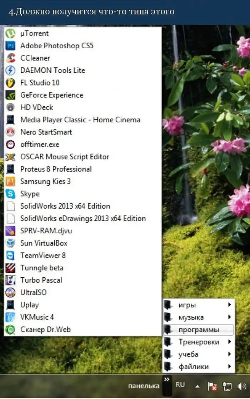Expand the игры submenu arrow
This screenshot has width=250, height=399.
coord(230,305)
